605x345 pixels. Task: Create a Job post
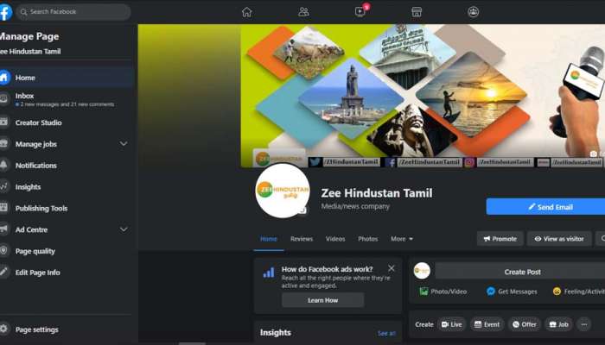[x=558, y=324]
